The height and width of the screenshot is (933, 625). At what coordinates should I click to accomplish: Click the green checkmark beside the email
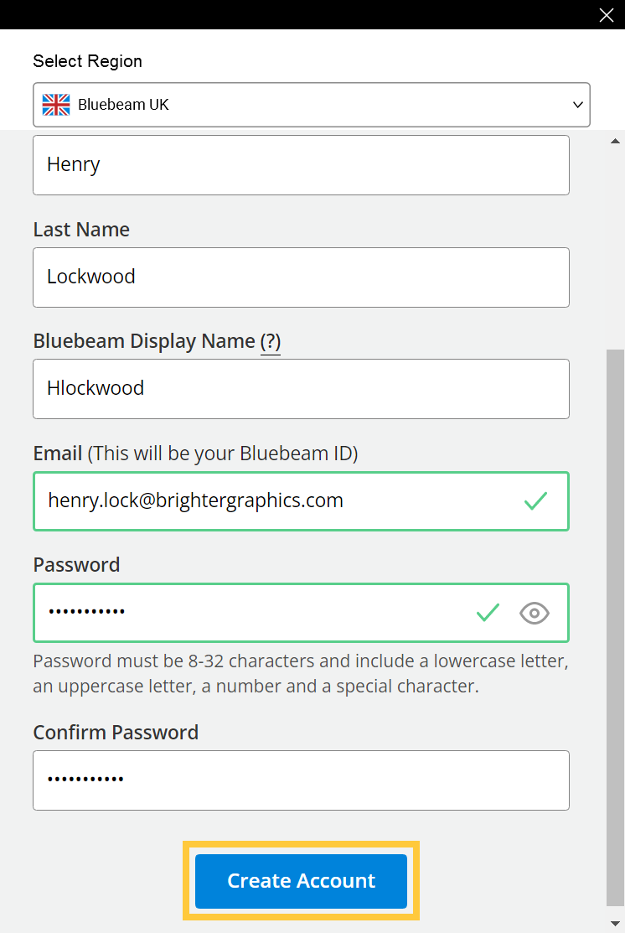point(535,501)
